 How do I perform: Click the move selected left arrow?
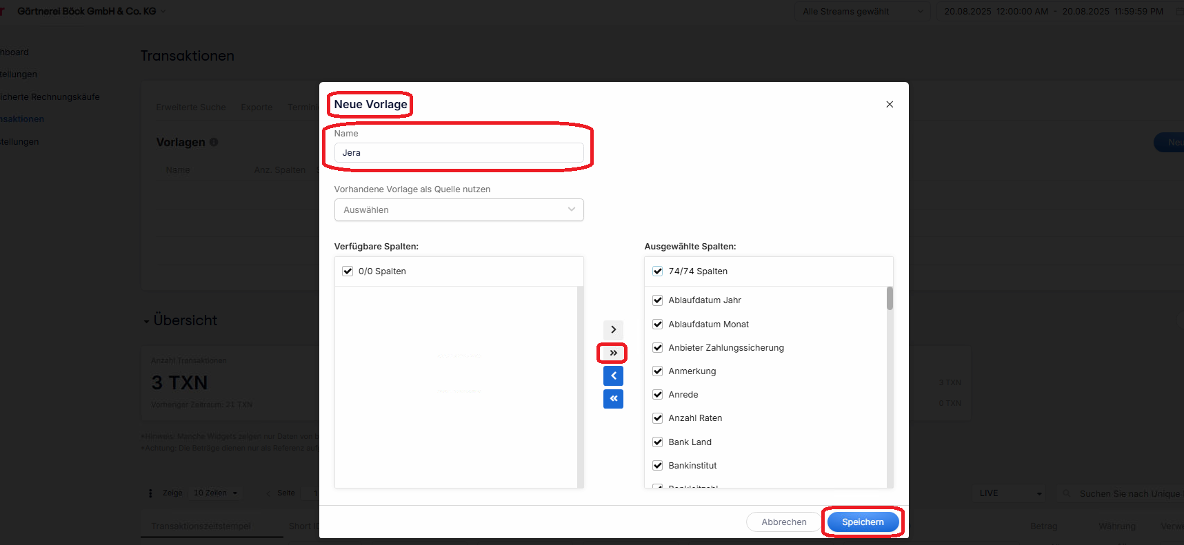click(613, 376)
